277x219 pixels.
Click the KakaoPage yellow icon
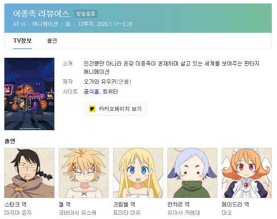tap(92, 109)
